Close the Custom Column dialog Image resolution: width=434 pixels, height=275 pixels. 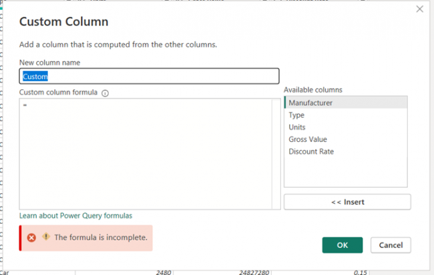click(x=419, y=9)
